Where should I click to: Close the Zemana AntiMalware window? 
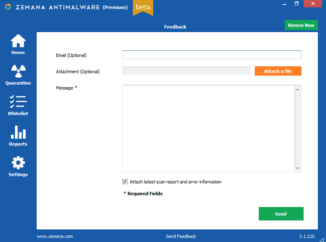[313, 4]
